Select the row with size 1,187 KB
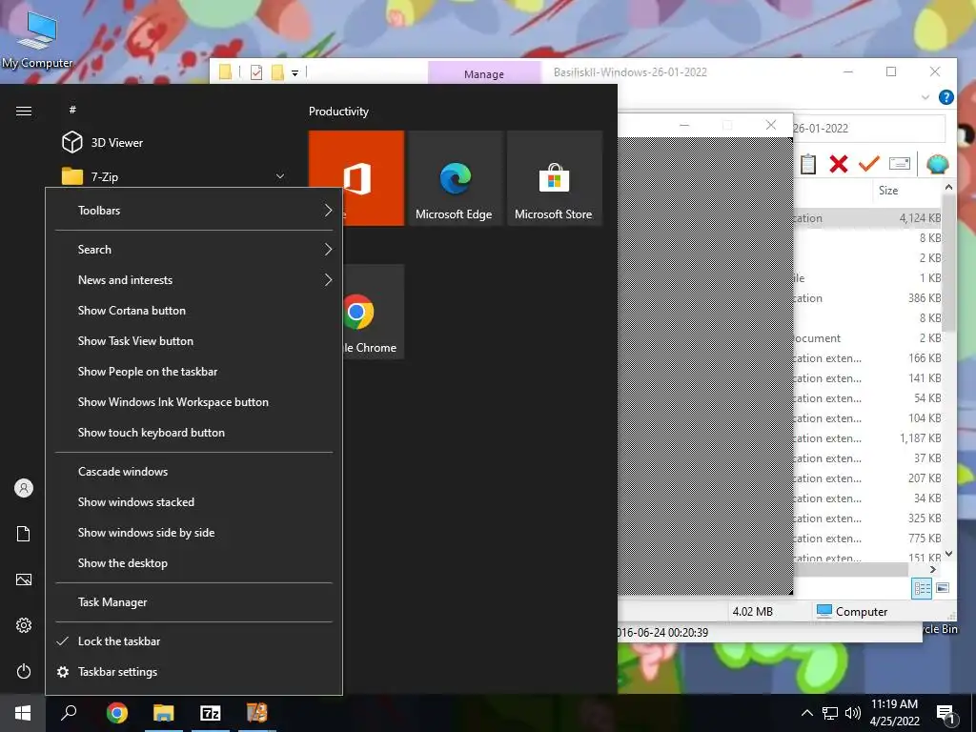This screenshot has width=976, height=732. point(867,438)
